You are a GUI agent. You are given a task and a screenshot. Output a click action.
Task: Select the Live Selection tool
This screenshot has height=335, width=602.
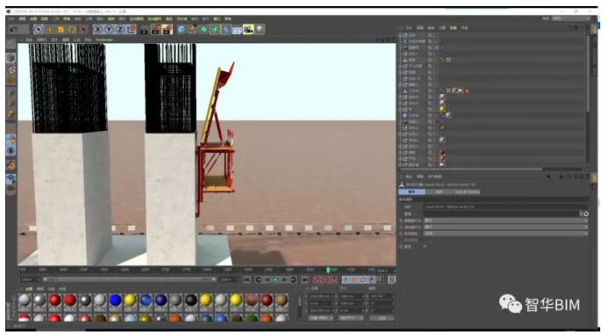point(39,30)
